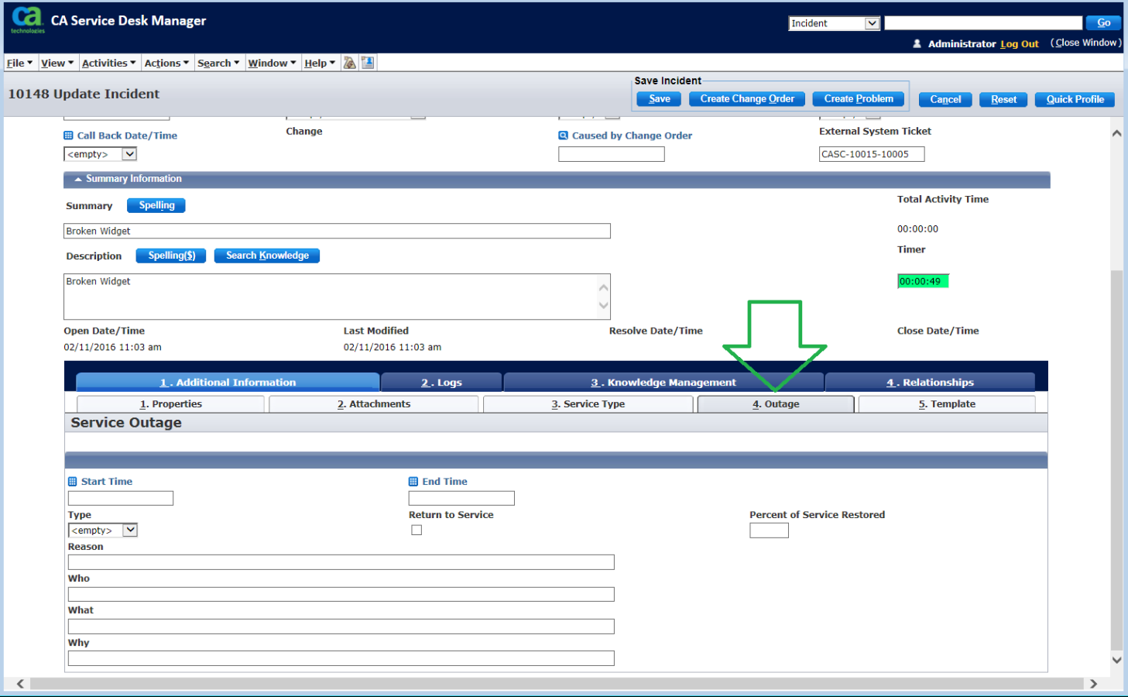Click the Log Out link

pyautogui.click(x=1019, y=44)
